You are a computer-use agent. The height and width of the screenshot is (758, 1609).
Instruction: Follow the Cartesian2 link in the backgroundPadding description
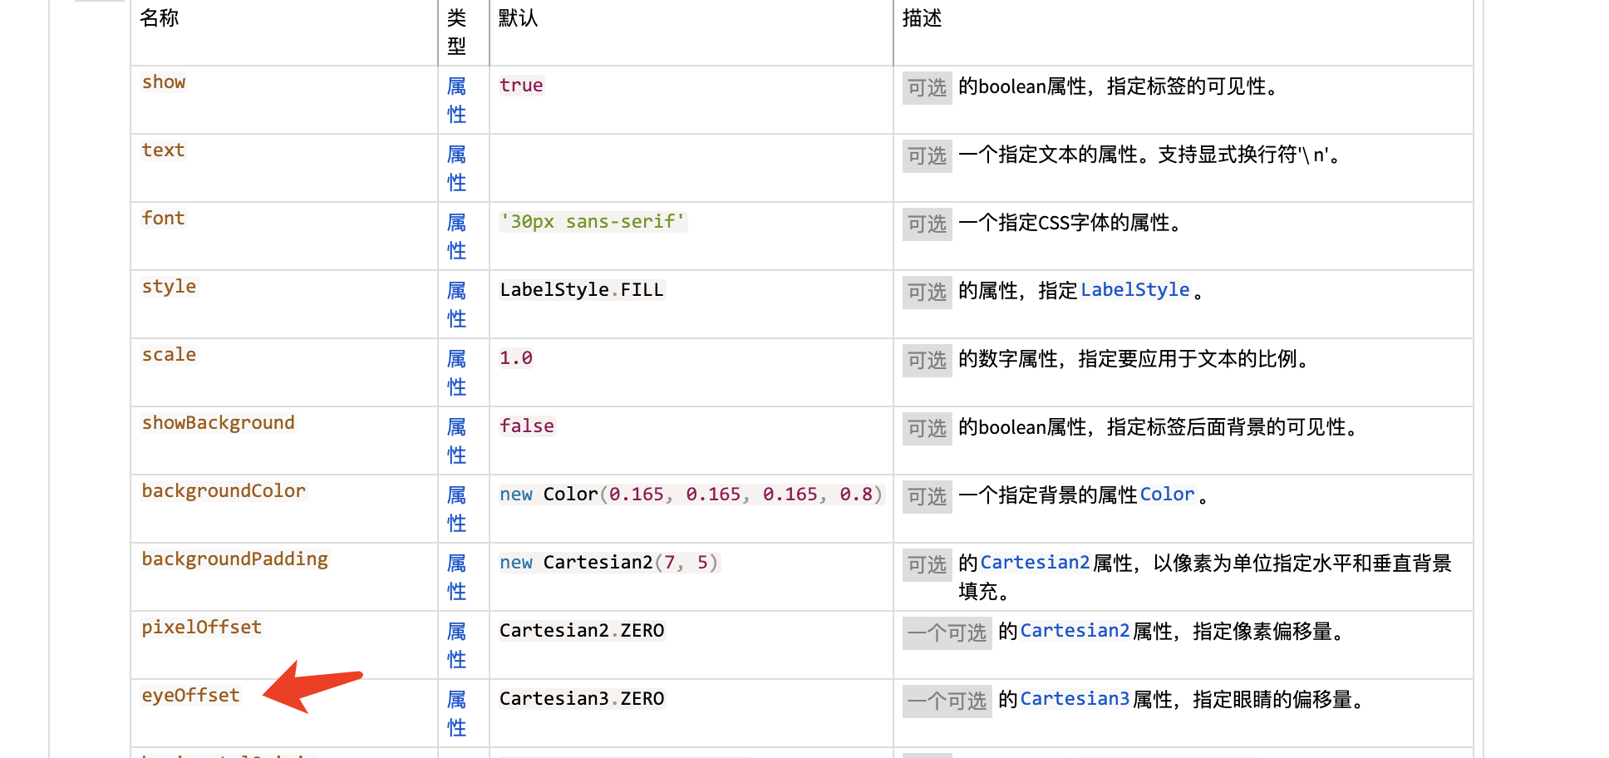click(1035, 563)
